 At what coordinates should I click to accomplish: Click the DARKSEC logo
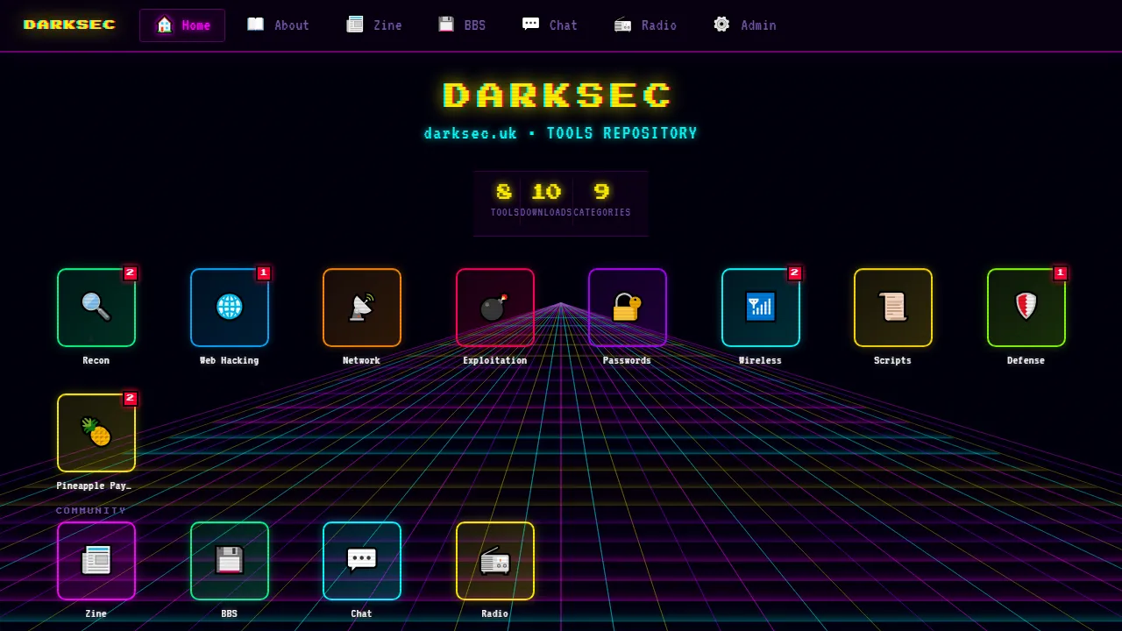tap(69, 25)
